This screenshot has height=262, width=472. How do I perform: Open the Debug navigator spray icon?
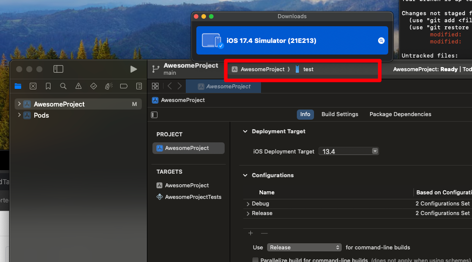(109, 86)
